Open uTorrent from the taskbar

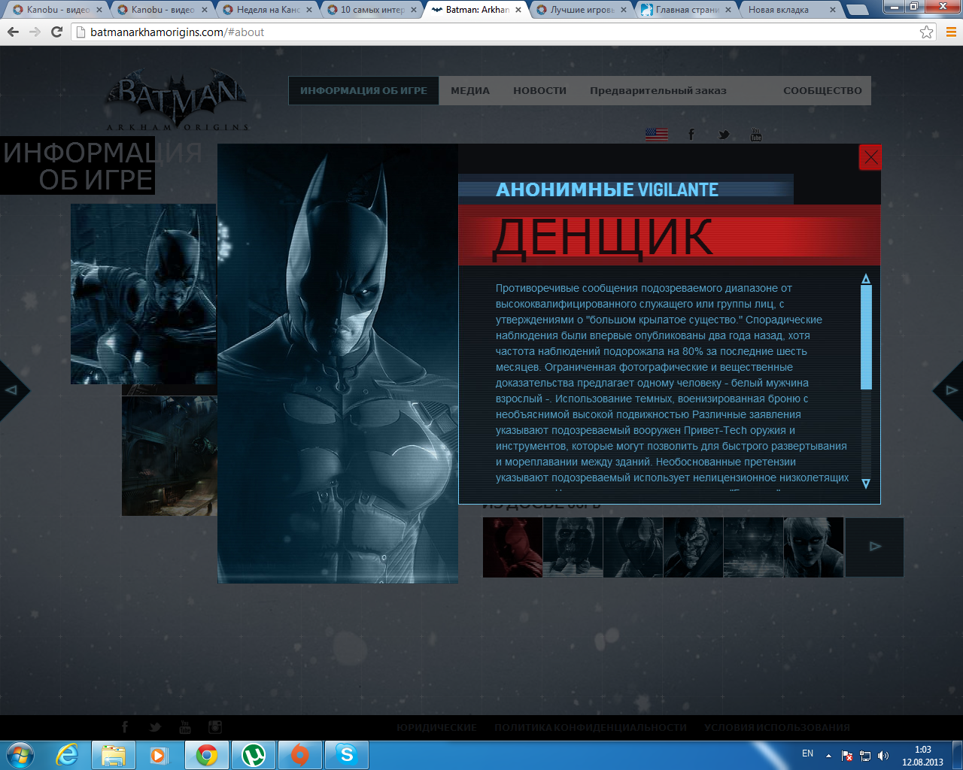point(254,754)
